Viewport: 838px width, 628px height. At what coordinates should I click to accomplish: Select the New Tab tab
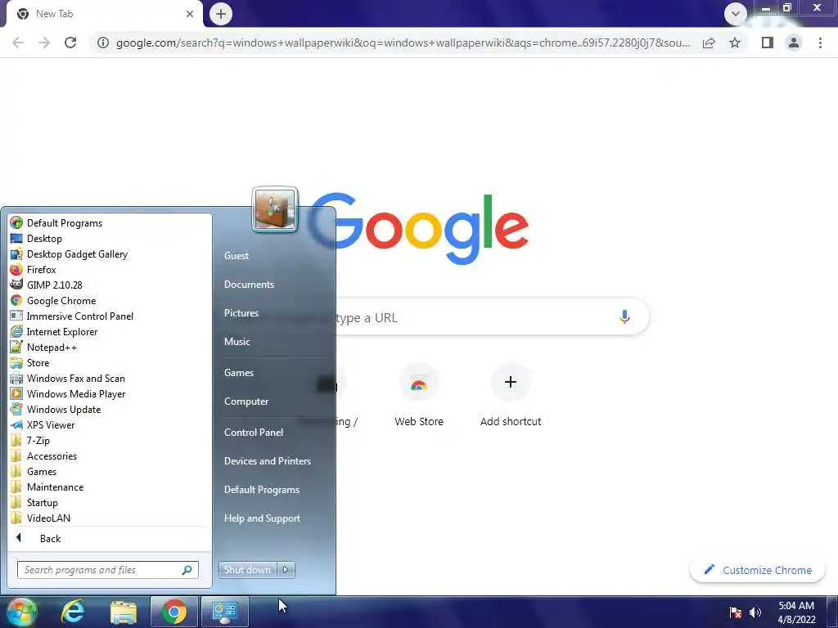104,14
